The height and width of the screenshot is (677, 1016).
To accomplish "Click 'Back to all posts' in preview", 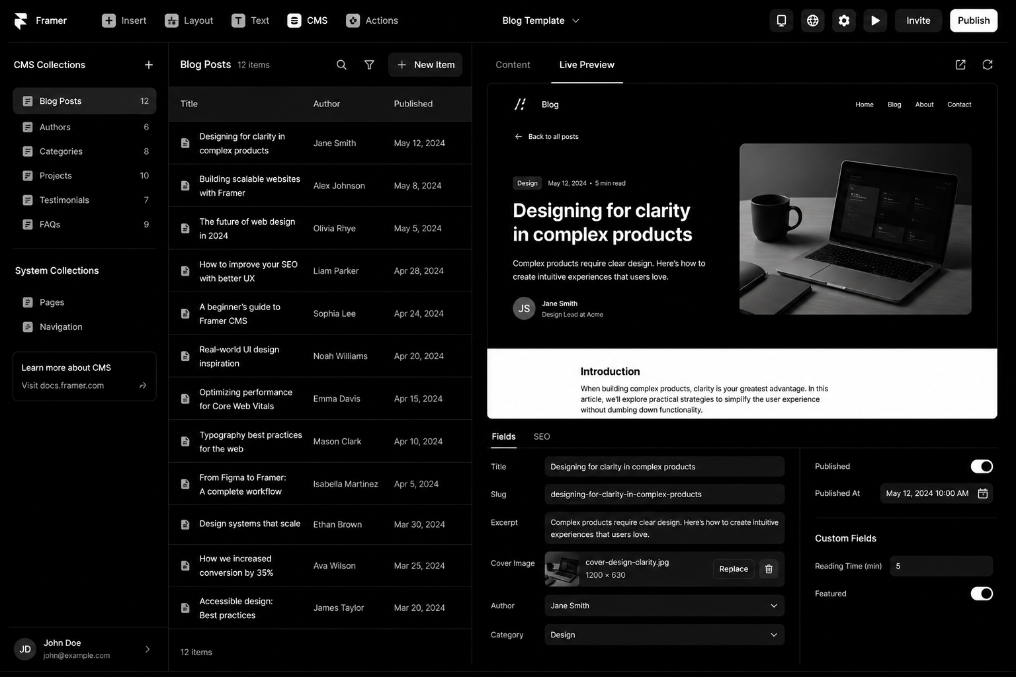I will (546, 137).
